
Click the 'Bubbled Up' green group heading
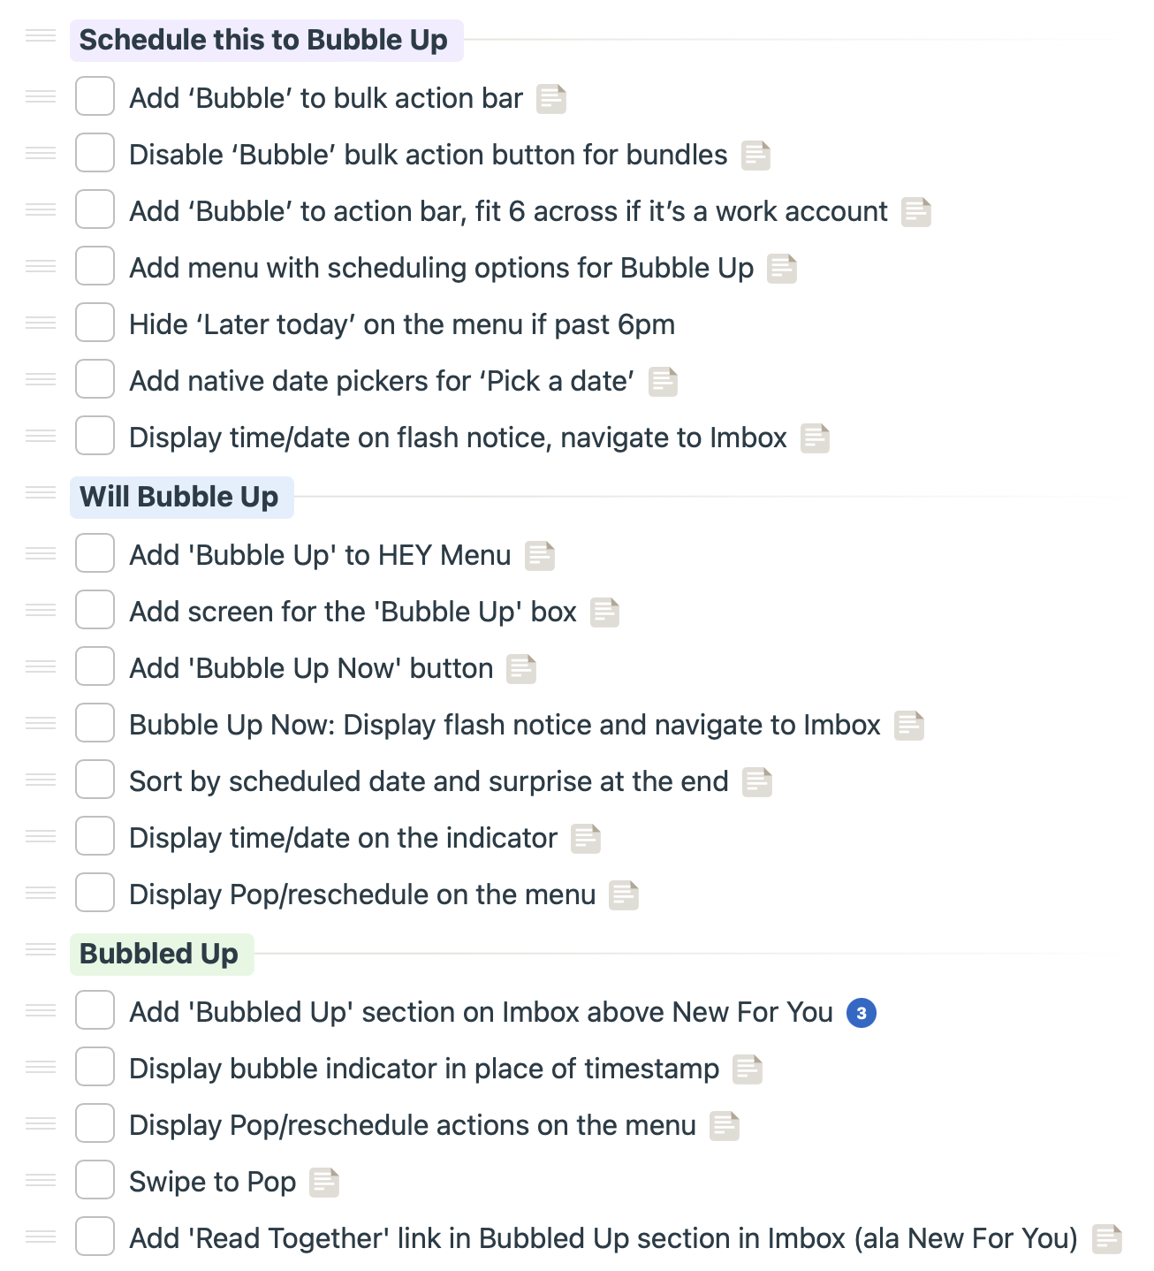tap(159, 955)
